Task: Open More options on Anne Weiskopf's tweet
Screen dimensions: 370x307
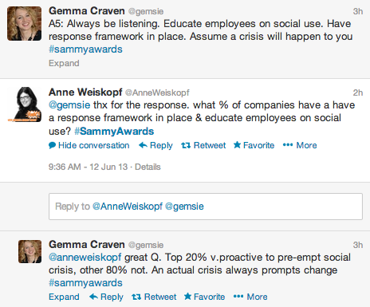Action: 300,145
